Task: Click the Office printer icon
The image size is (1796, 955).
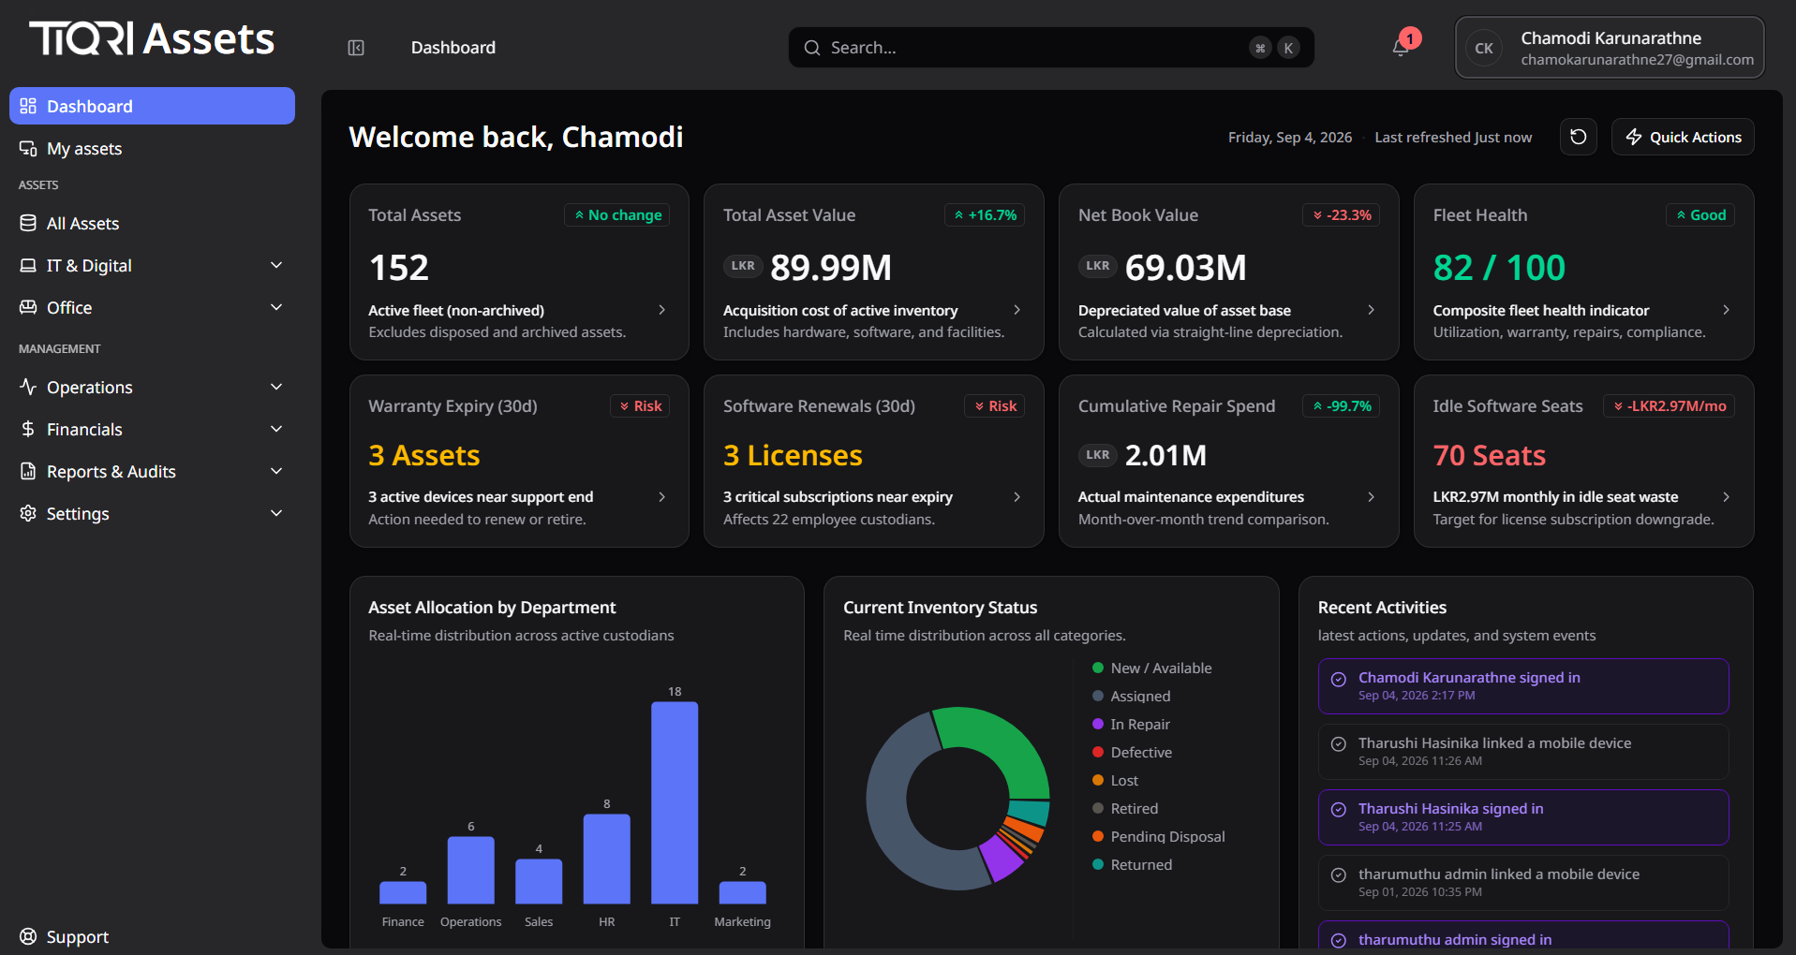Action: point(28,307)
